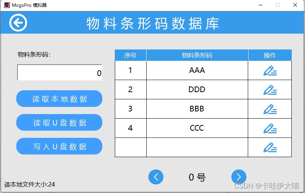Click the 操作 column header
The width and height of the screenshot is (305, 193).
[x=270, y=55]
